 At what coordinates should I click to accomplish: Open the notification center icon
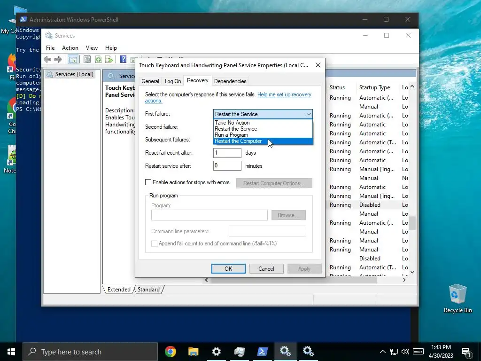[466, 352]
